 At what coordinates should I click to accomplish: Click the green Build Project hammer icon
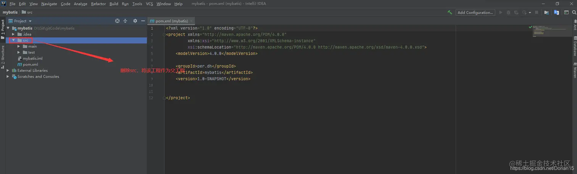pos(450,12)
